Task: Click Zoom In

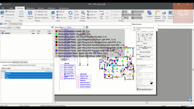Action: click(91, 15)
